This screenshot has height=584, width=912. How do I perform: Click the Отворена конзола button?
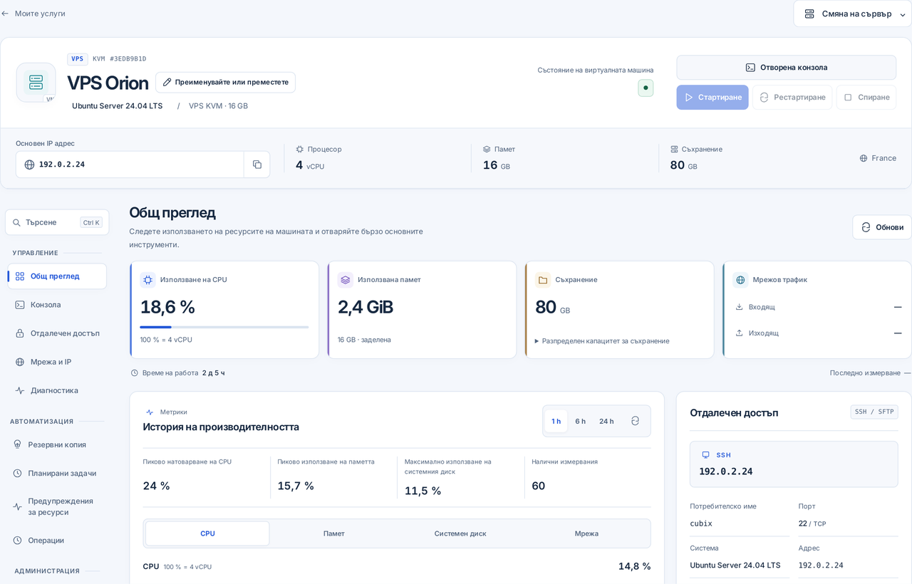pos(786,68)
